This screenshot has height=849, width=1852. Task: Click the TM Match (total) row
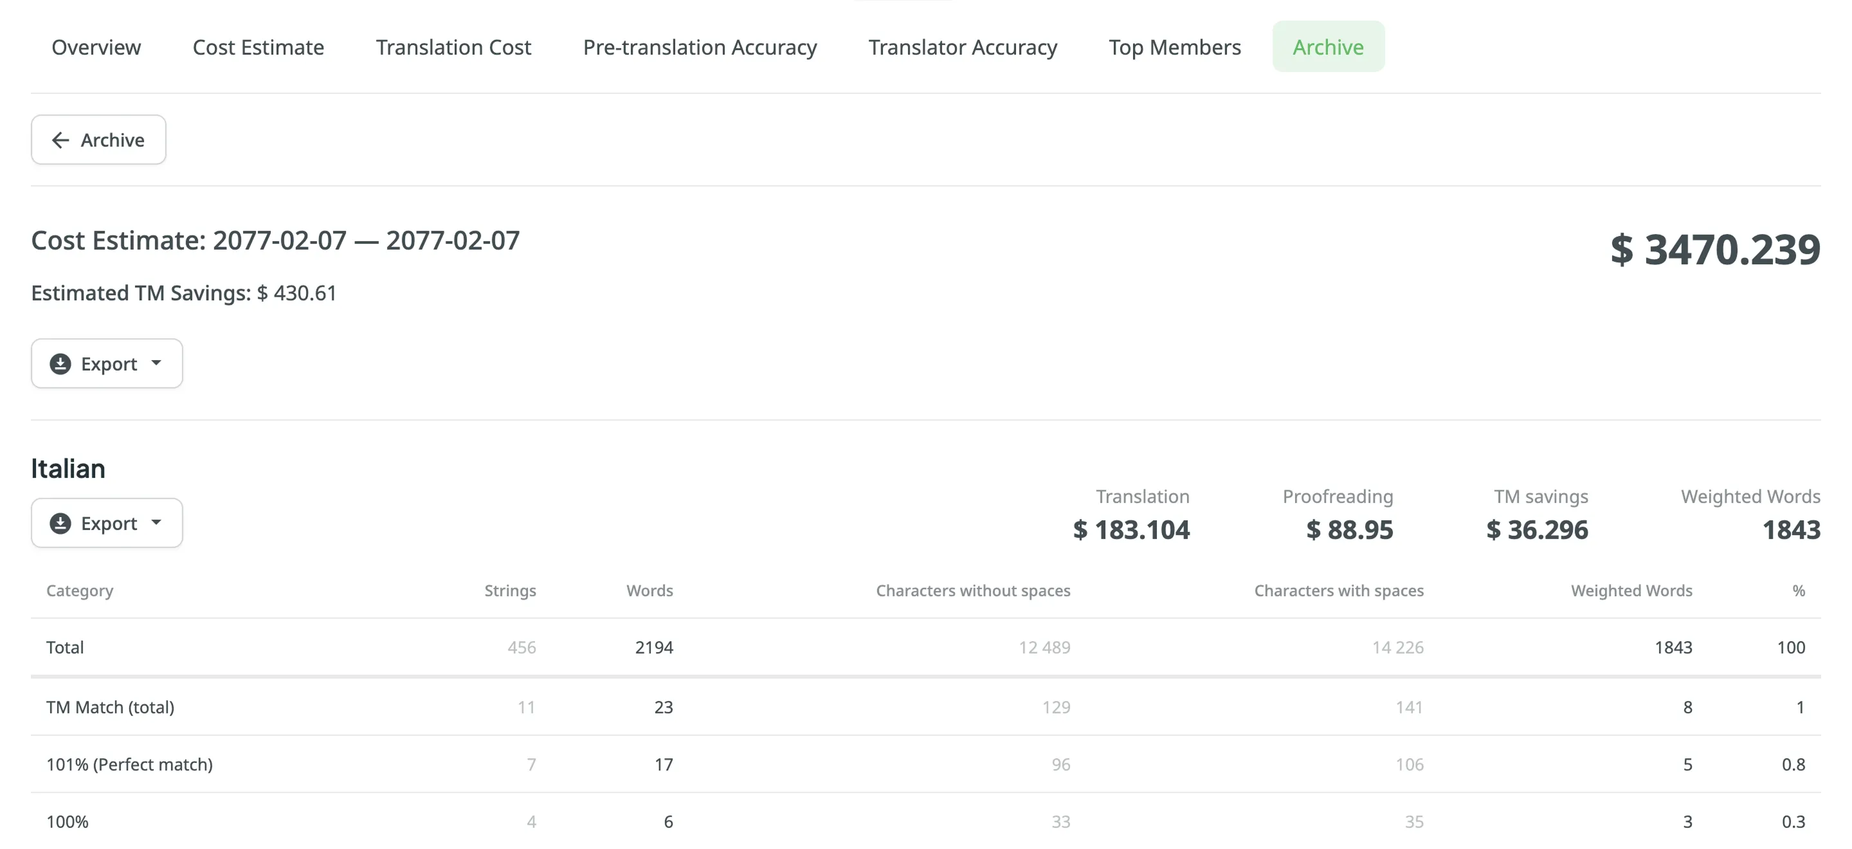[110, 707]
